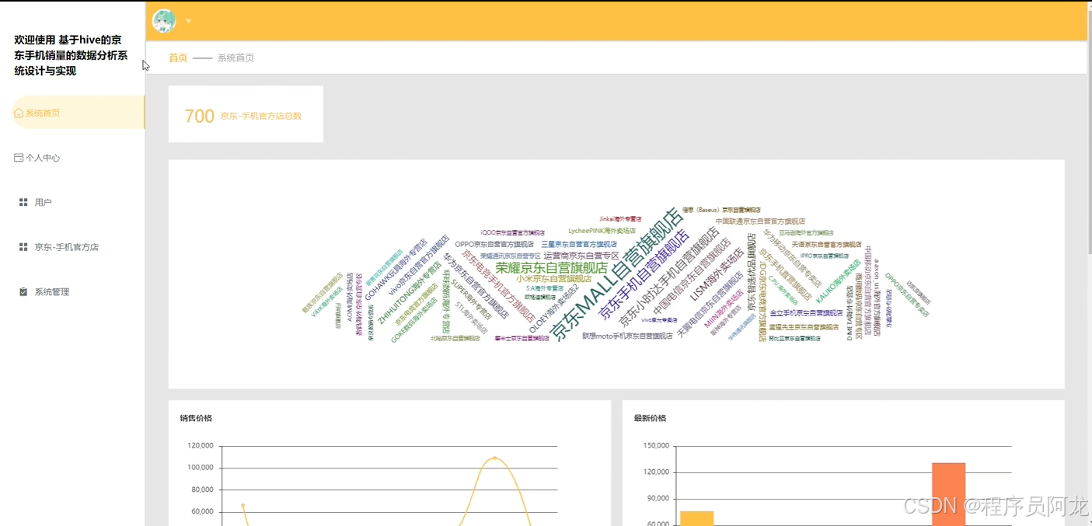Click the 150,000 axis label in 最新价格 chart
Image resolution: width=1092 pixels, height=526 pixels.
(654, 445)
